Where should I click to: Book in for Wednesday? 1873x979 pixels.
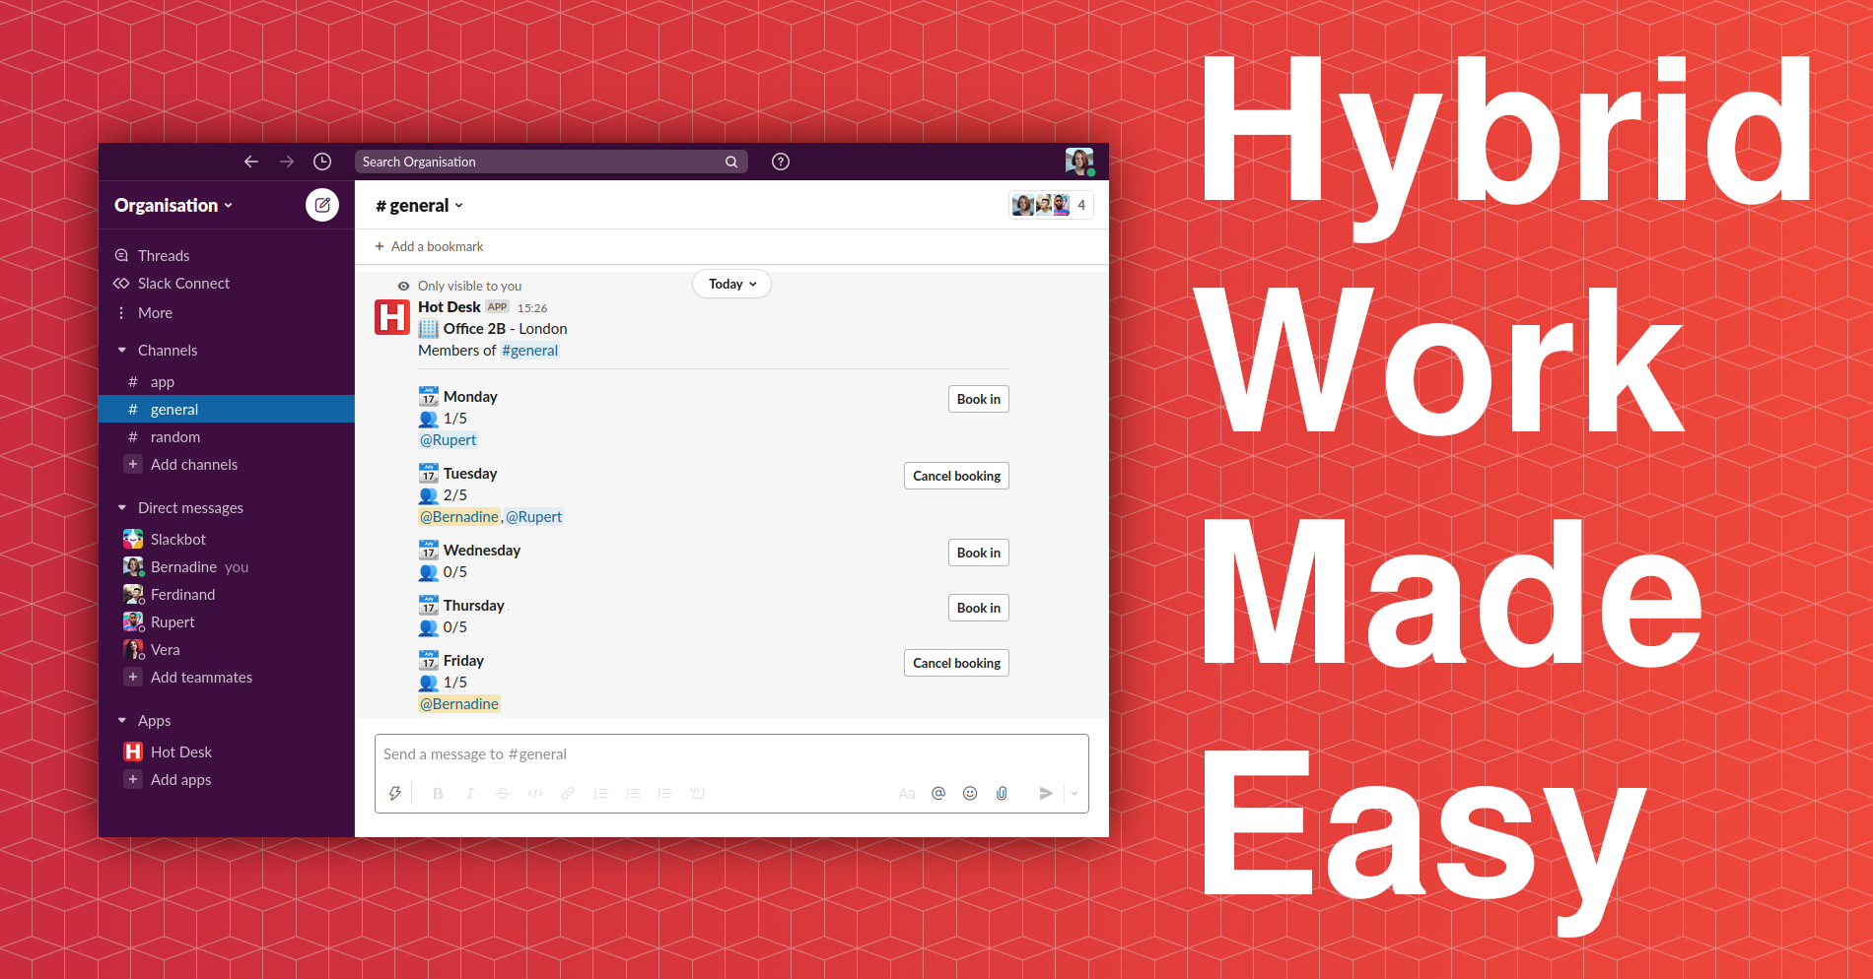click(978, 553)
